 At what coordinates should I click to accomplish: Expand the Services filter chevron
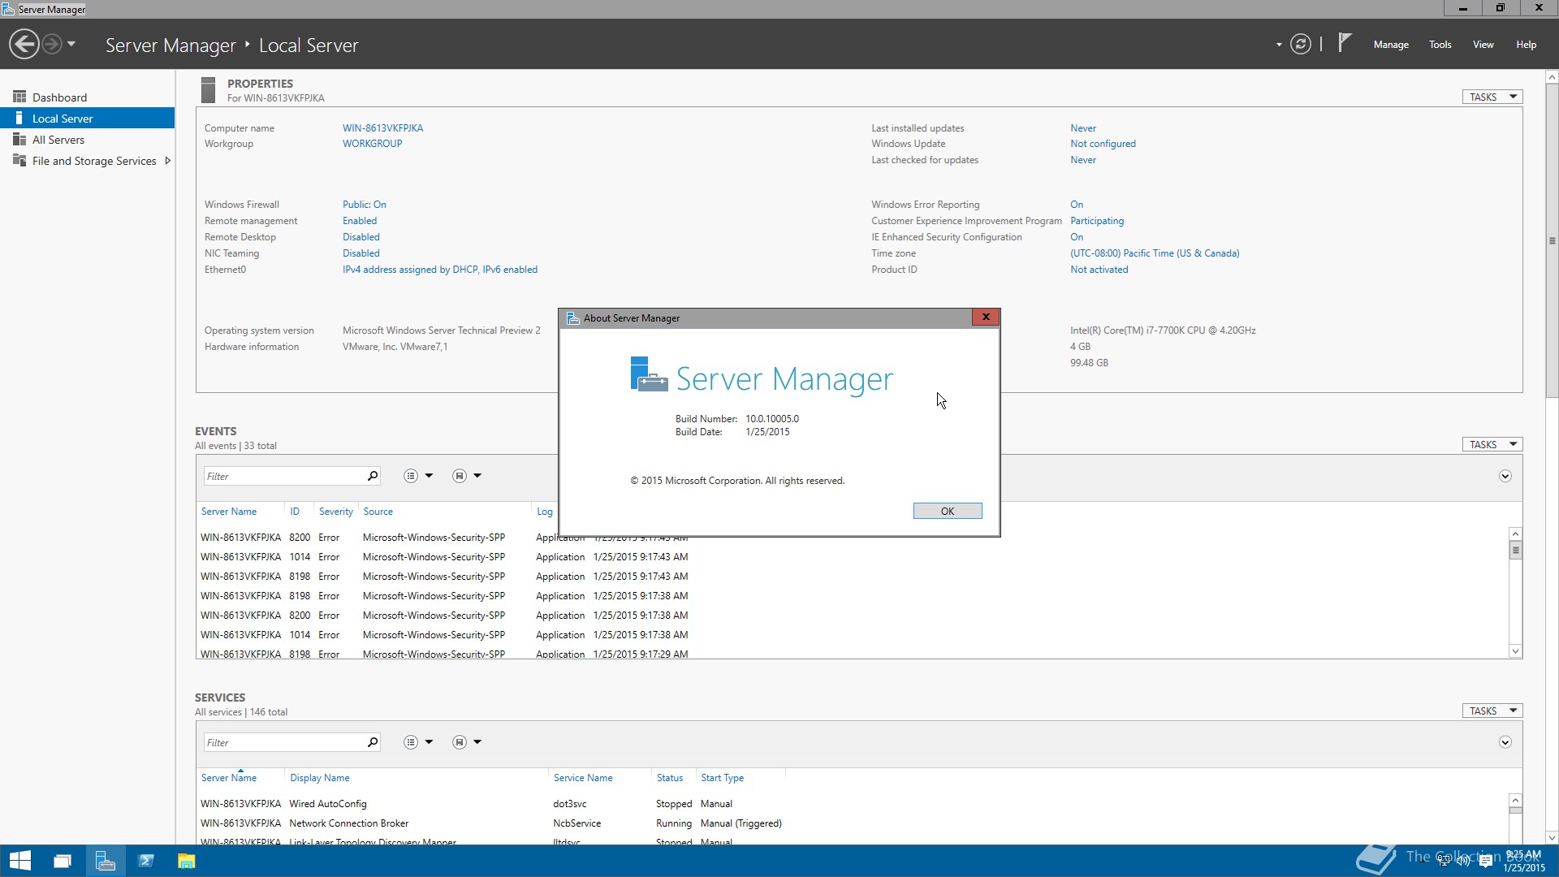tap(1505, 742)
